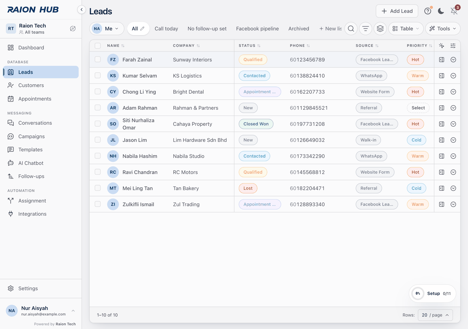
Task: Open the filter lines icon
Action: pos(366,29)
